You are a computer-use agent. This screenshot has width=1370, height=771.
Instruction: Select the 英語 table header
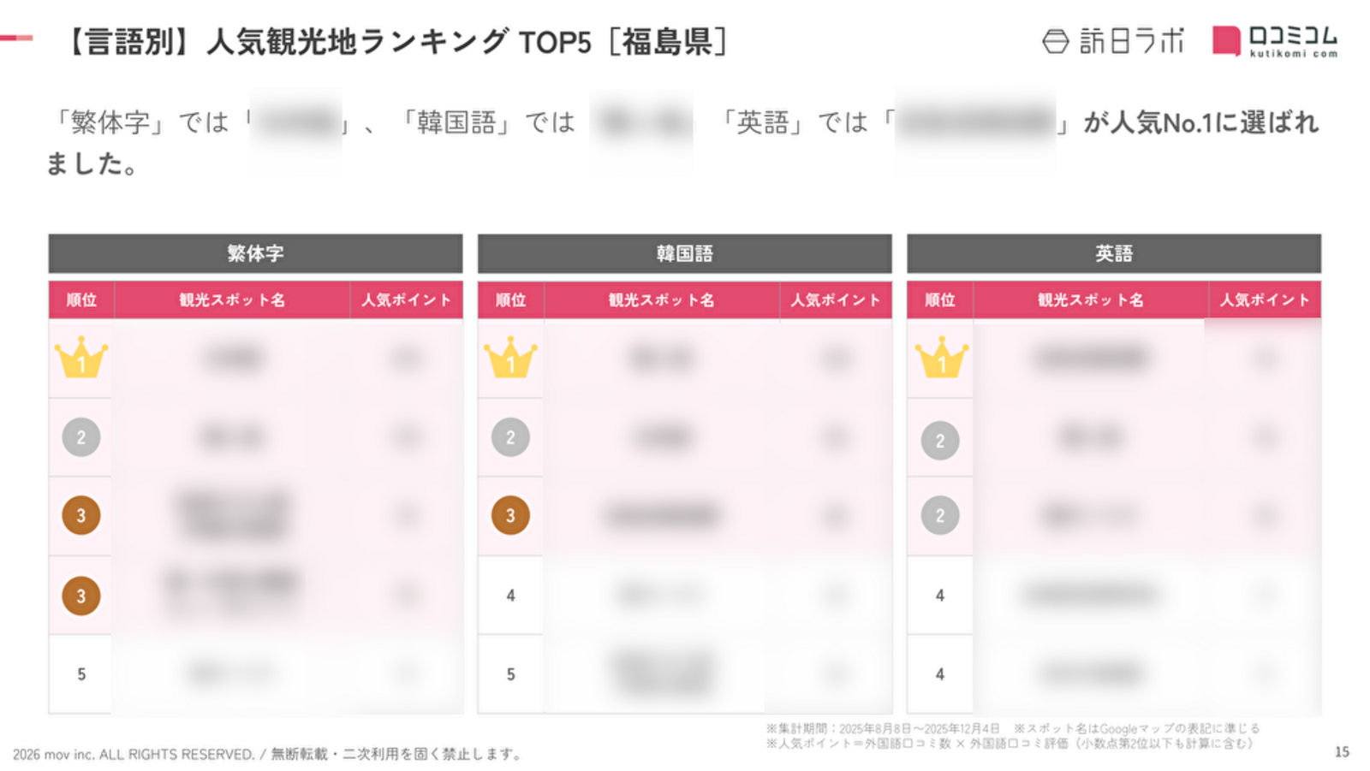pos(1113,253)
